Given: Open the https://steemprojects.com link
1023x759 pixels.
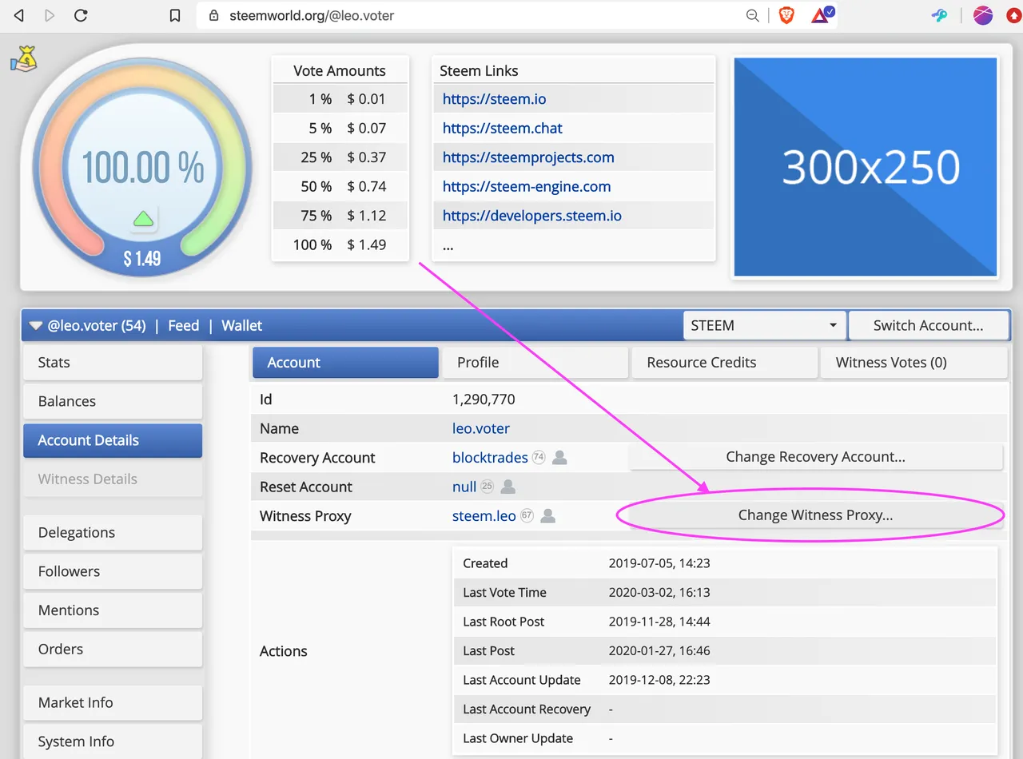Looking at the screenshot, I should coord(528,157).
